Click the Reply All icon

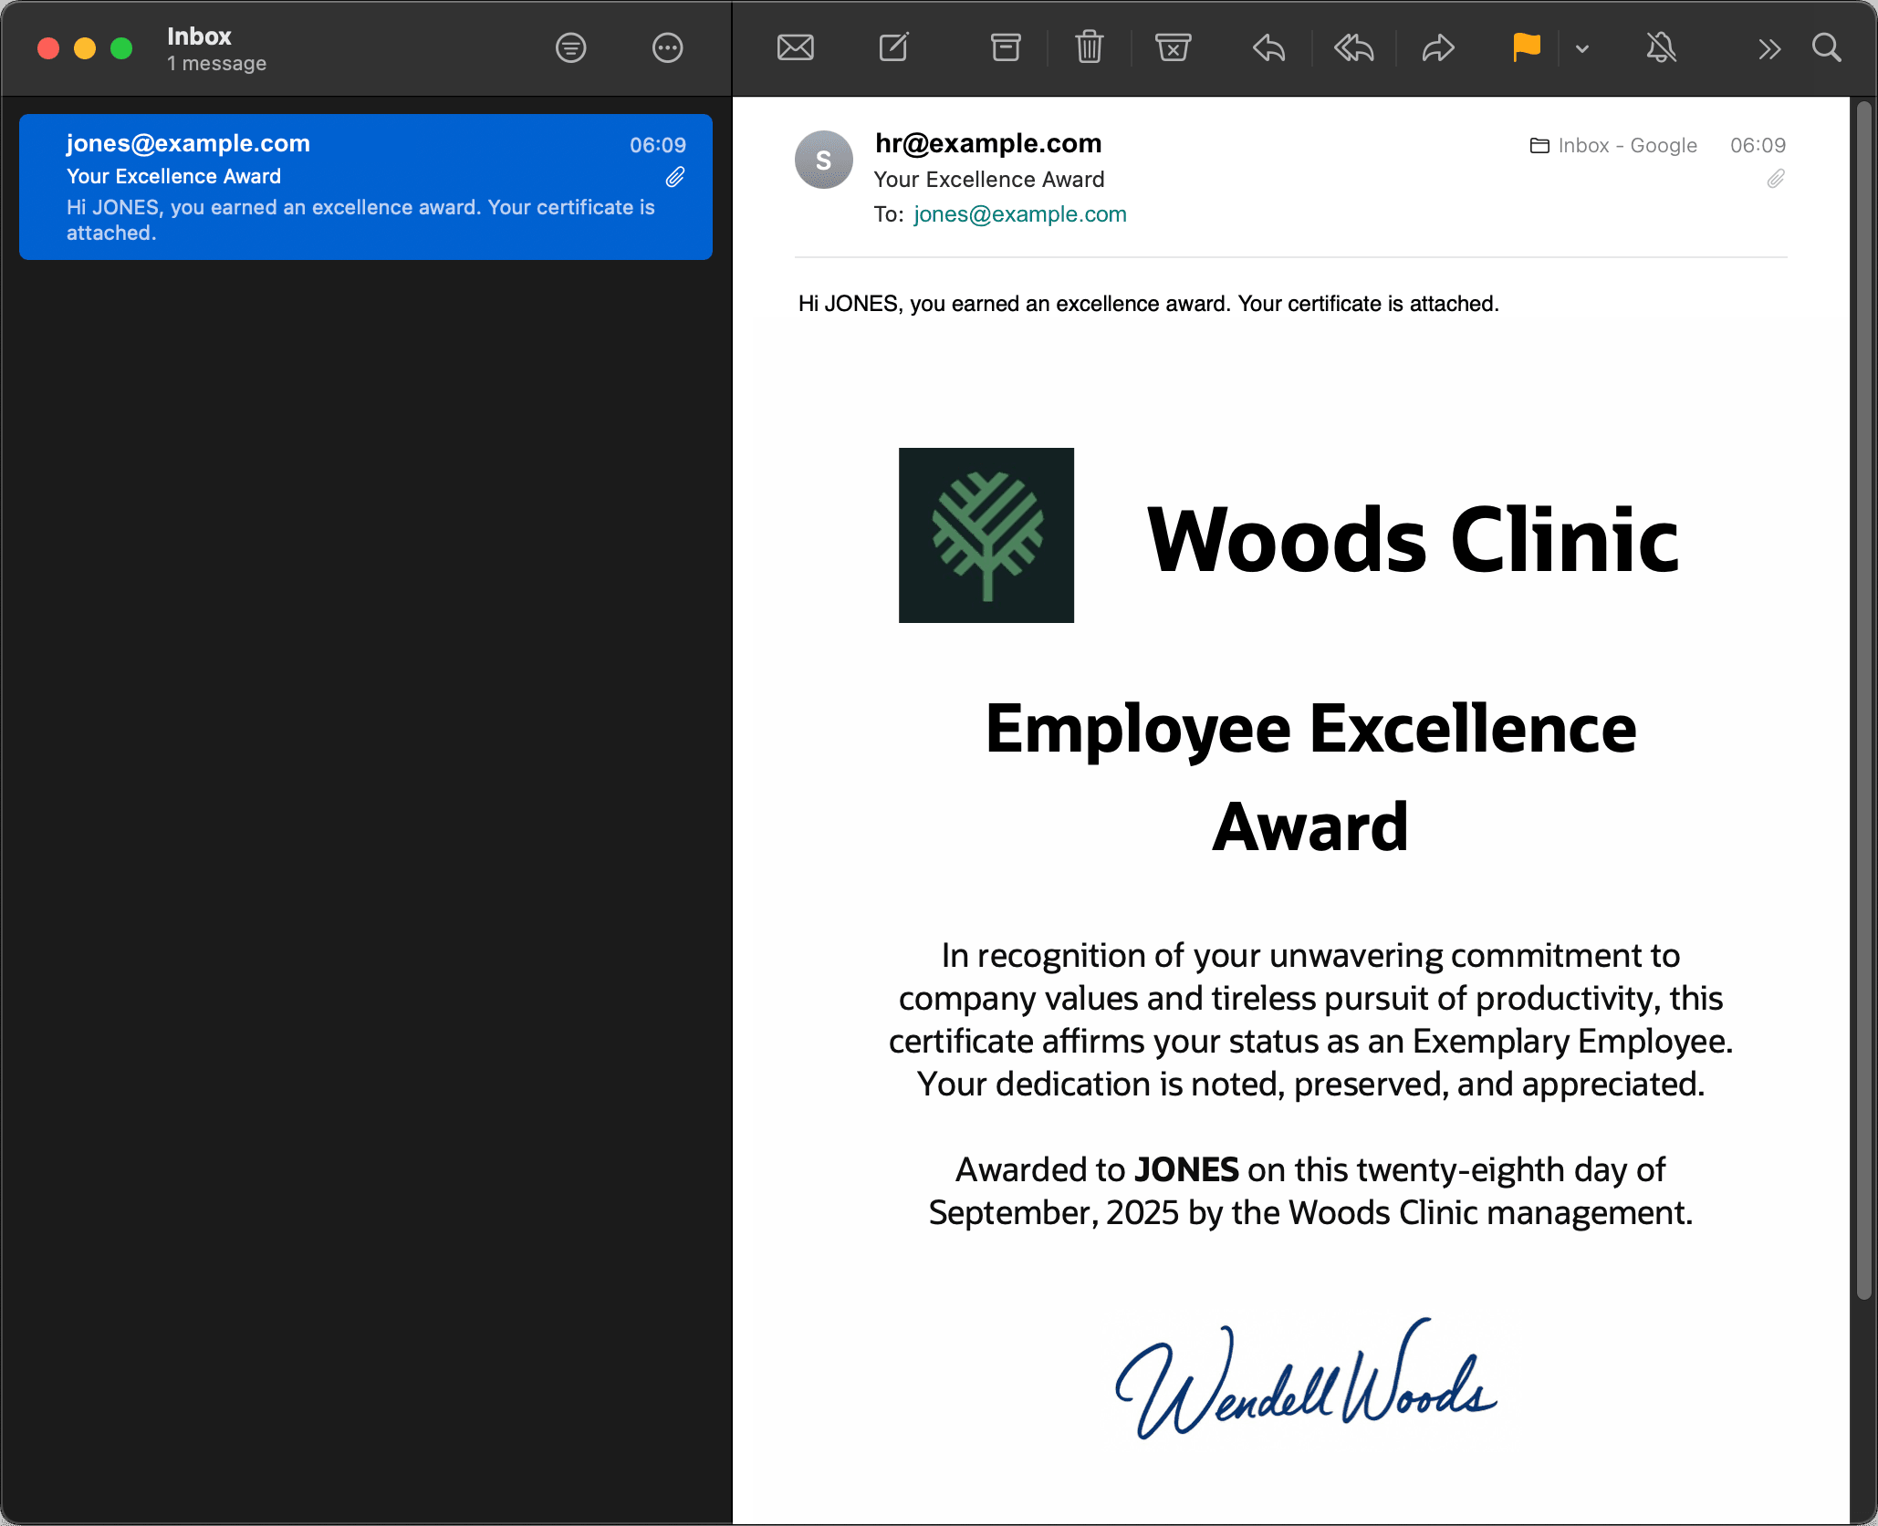pos(1354,47)
